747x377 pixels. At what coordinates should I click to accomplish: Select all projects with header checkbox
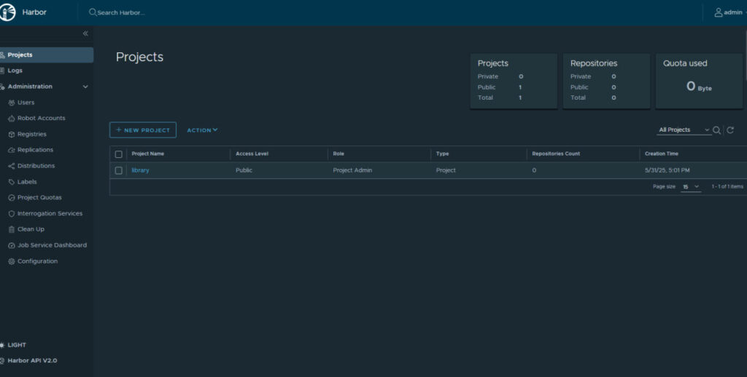(119, 154)
